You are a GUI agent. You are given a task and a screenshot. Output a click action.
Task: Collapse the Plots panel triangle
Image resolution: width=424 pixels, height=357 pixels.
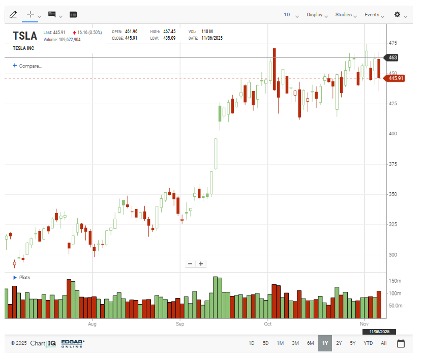coord(15,278)
